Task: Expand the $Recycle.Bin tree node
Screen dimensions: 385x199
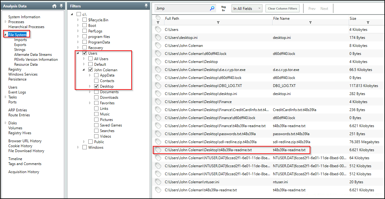Action: tap(78, 19)
